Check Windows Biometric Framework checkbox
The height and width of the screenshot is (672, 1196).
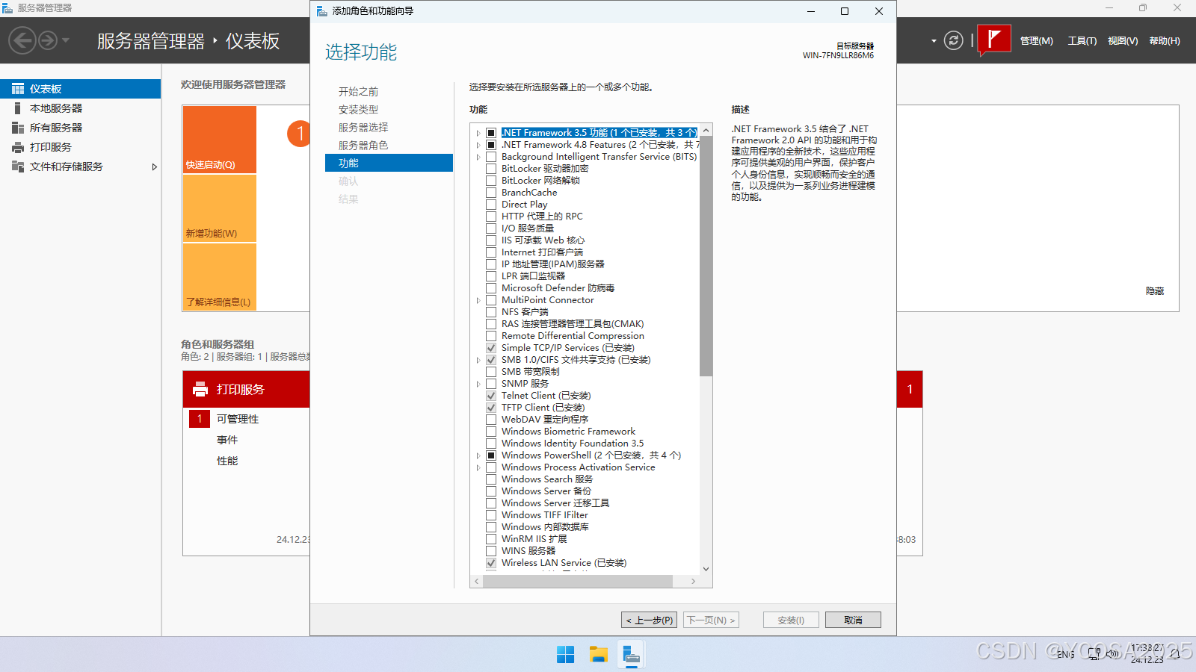(x=491, y=432)
